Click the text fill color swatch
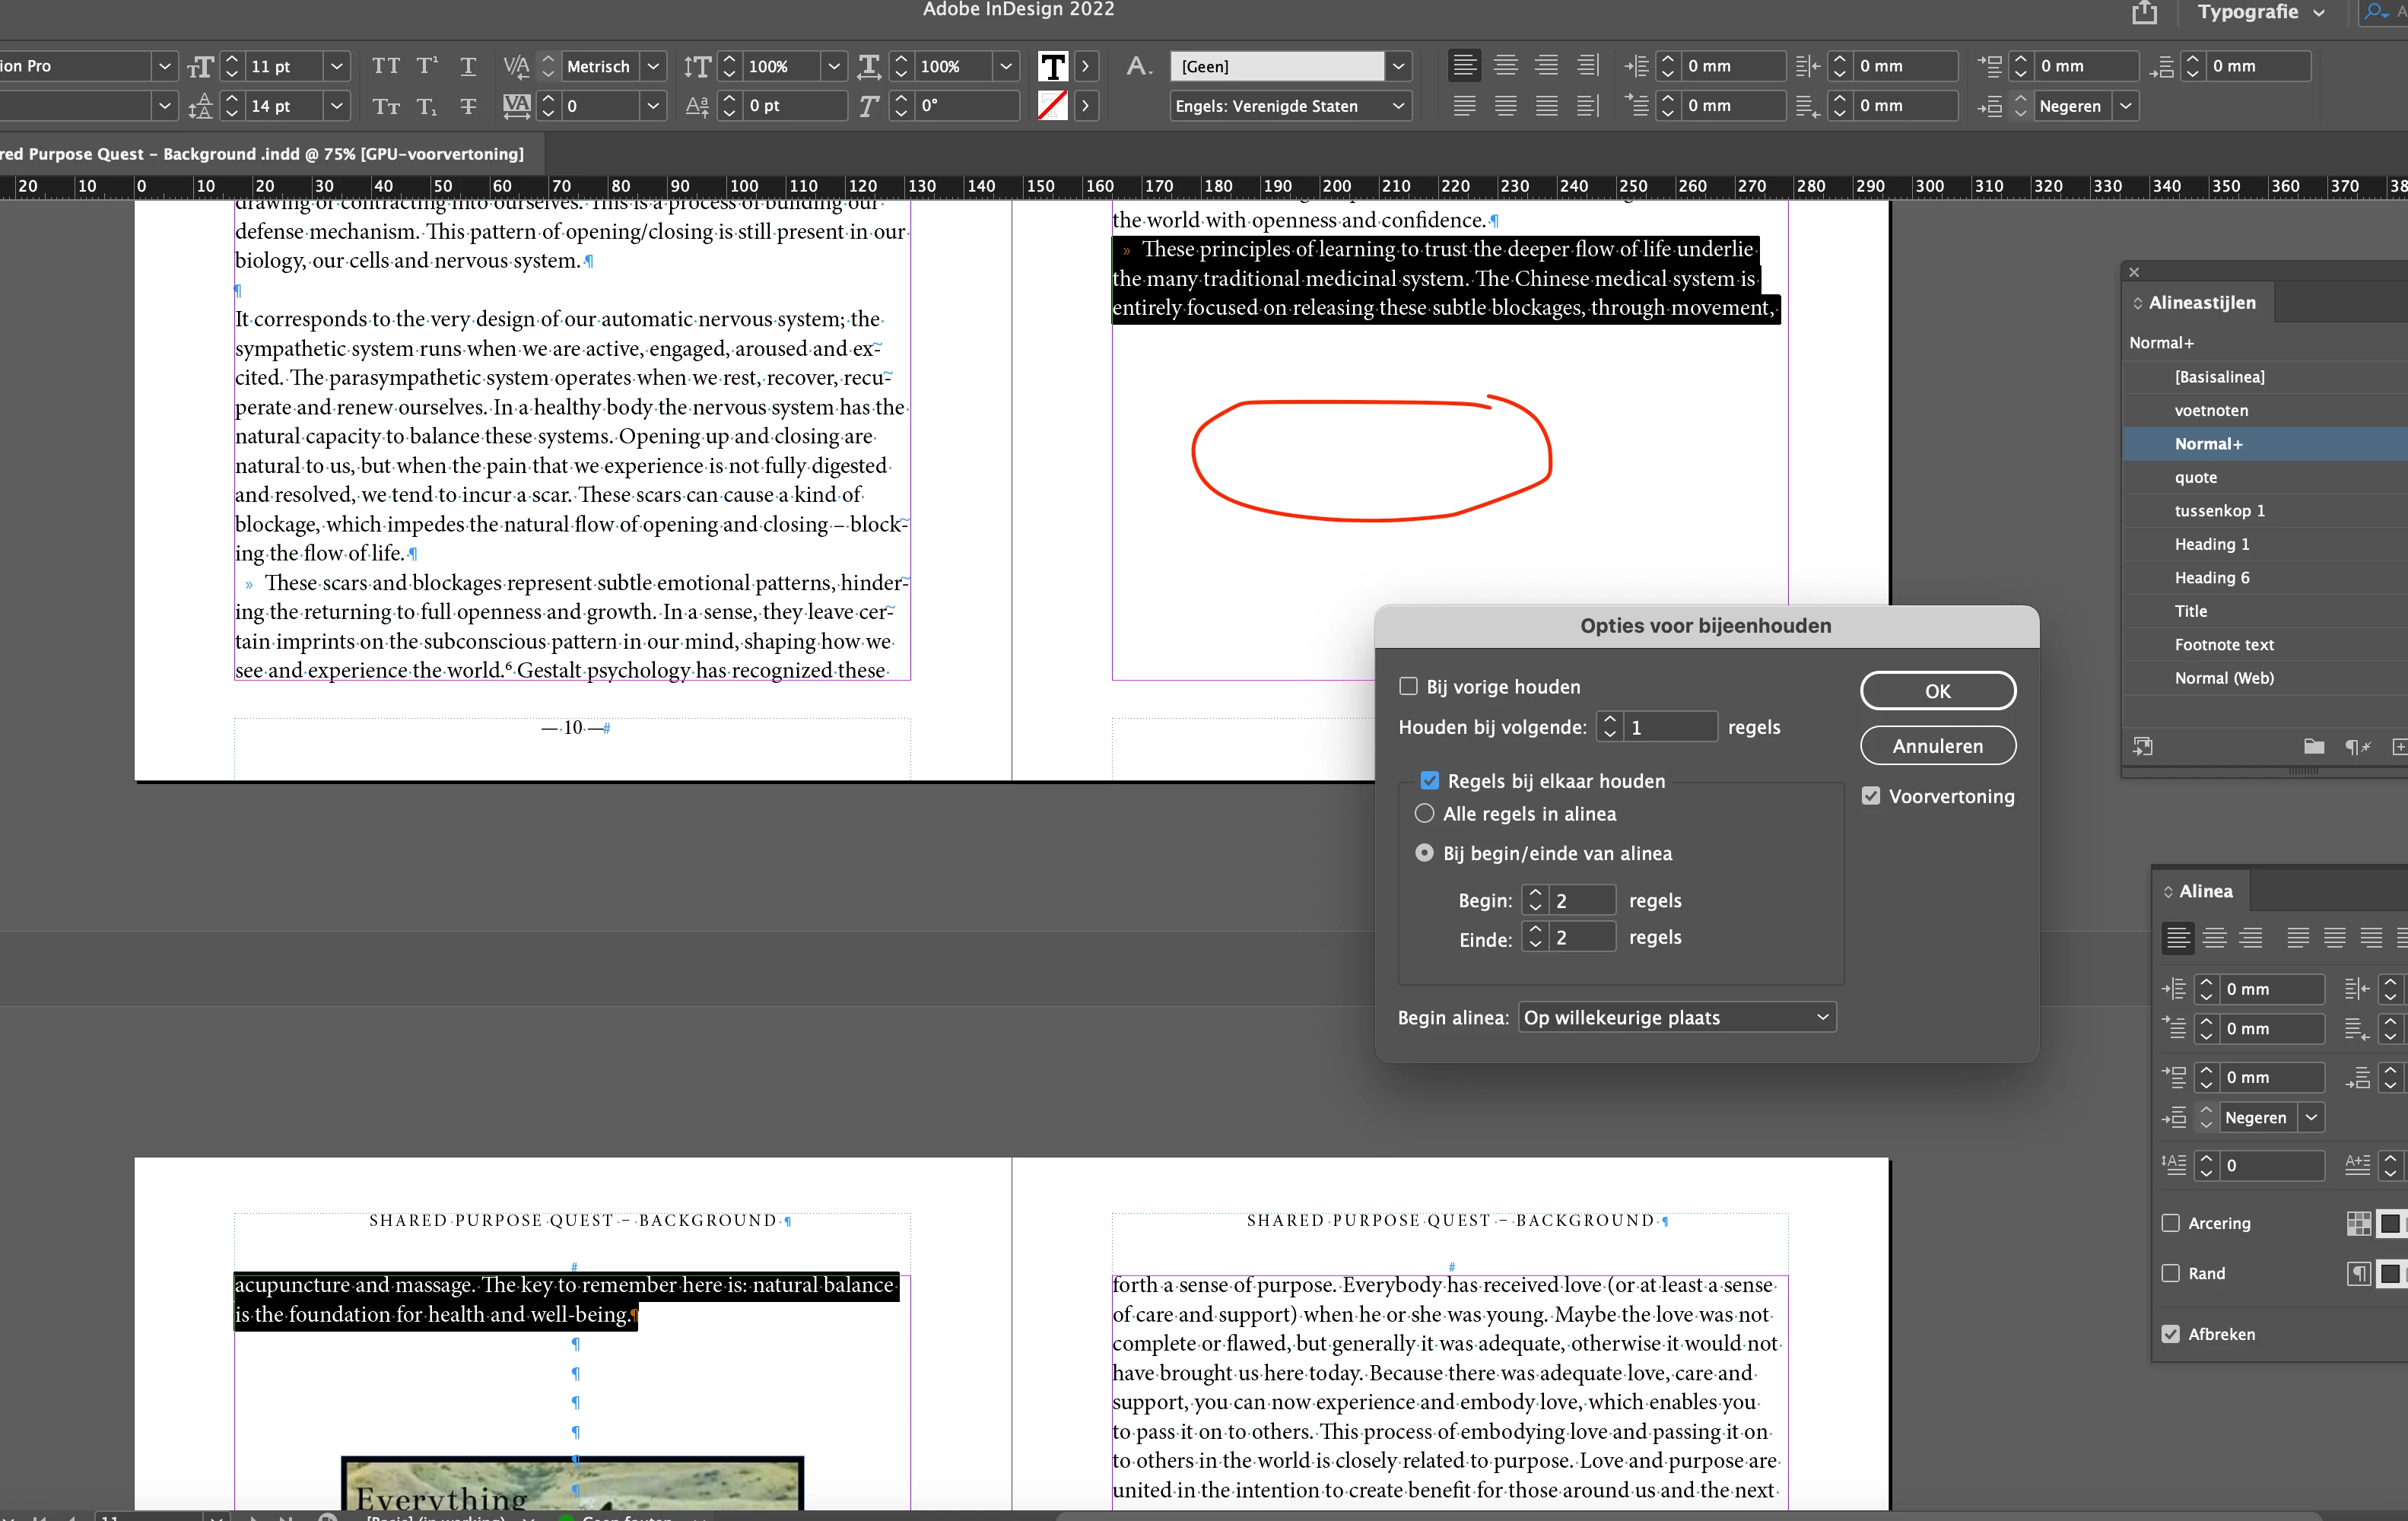This screenshot has height=1521, width=2408. point(1052,66)
